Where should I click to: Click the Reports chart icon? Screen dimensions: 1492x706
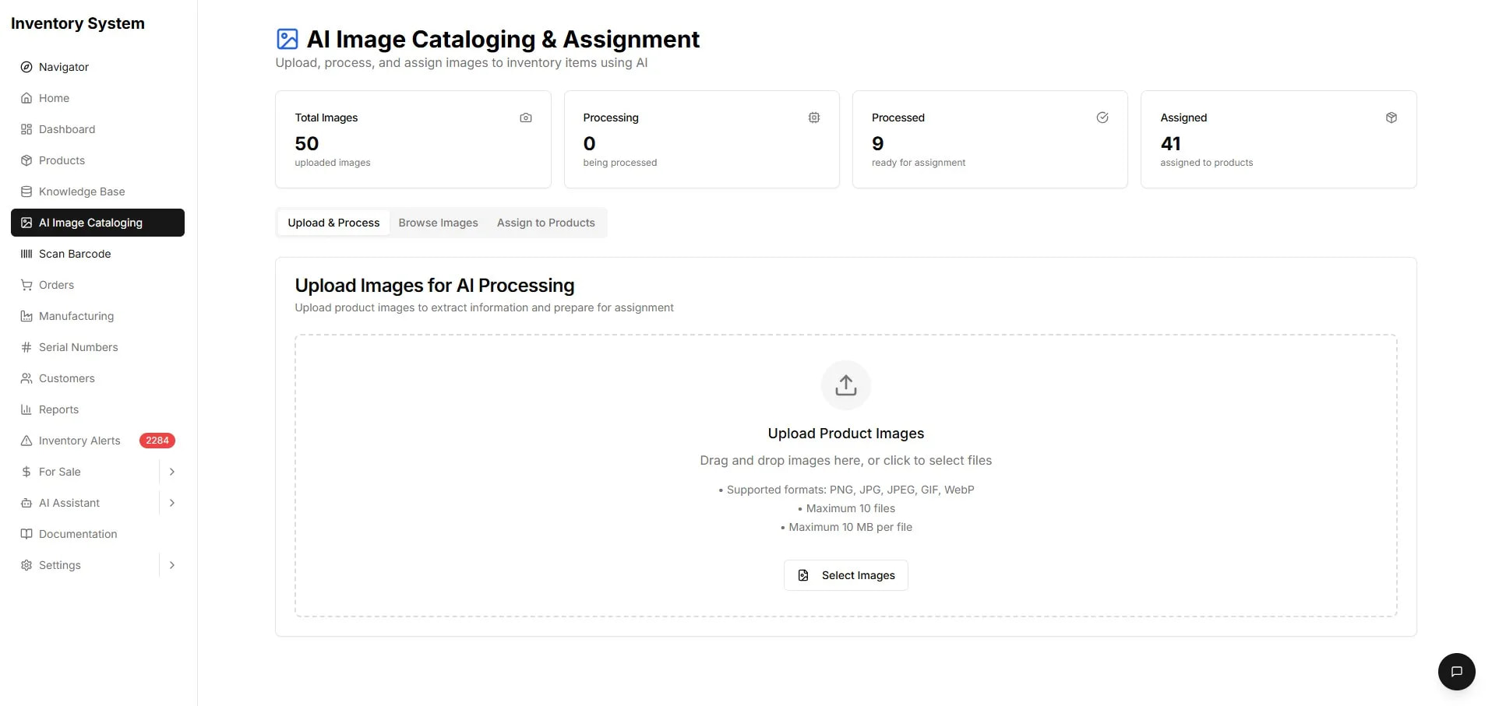click(26, 409)
